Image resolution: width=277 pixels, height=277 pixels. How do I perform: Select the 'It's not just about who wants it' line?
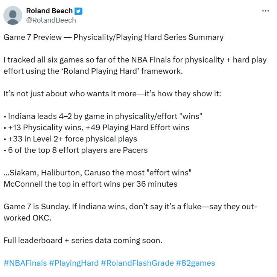[x=112, y=94]
